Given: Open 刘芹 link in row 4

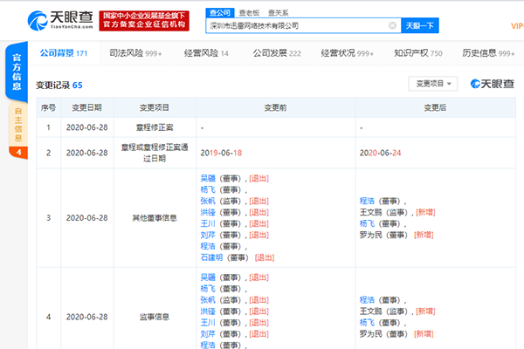Looking at the screenshot, I should (208, 334).
